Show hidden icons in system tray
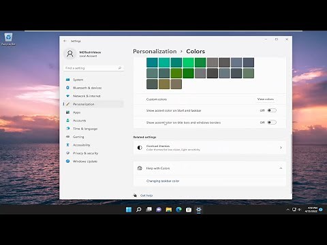 [288, 210]
